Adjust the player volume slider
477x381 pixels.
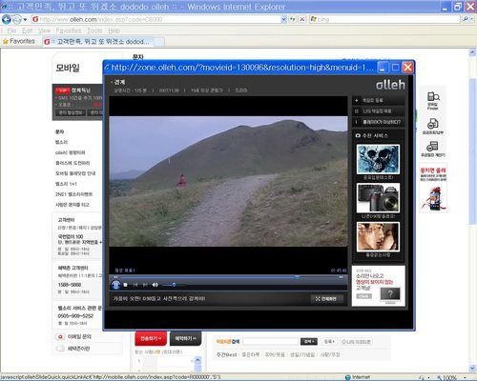[x=173, y=285]
